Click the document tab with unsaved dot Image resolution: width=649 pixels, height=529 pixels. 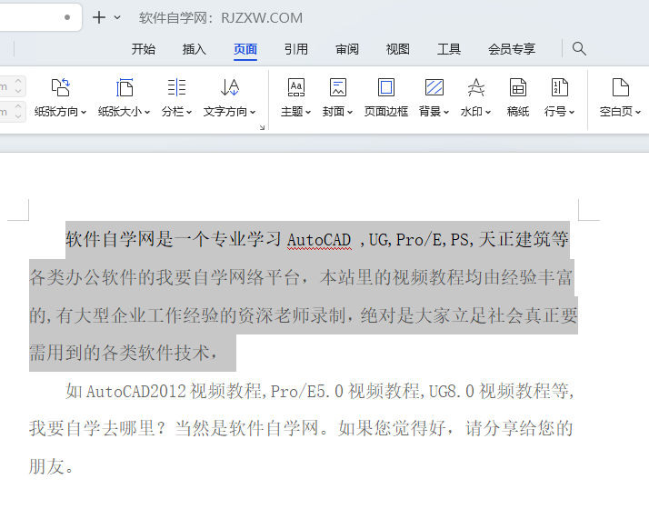click(39, 17)
